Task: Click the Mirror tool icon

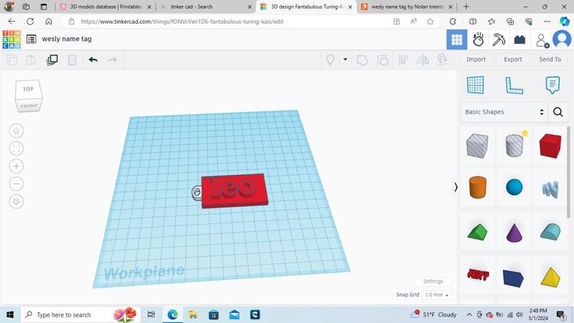Action: 423,60
